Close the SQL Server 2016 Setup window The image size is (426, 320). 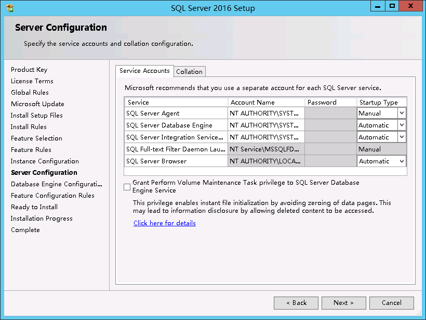(410, 7)
